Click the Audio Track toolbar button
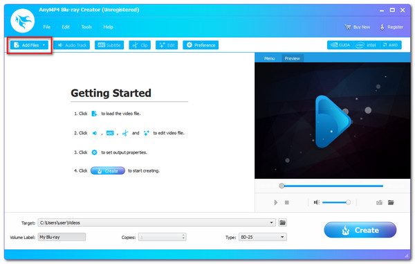The height and width of the screenshot is (264, 415). pos(72,45)
